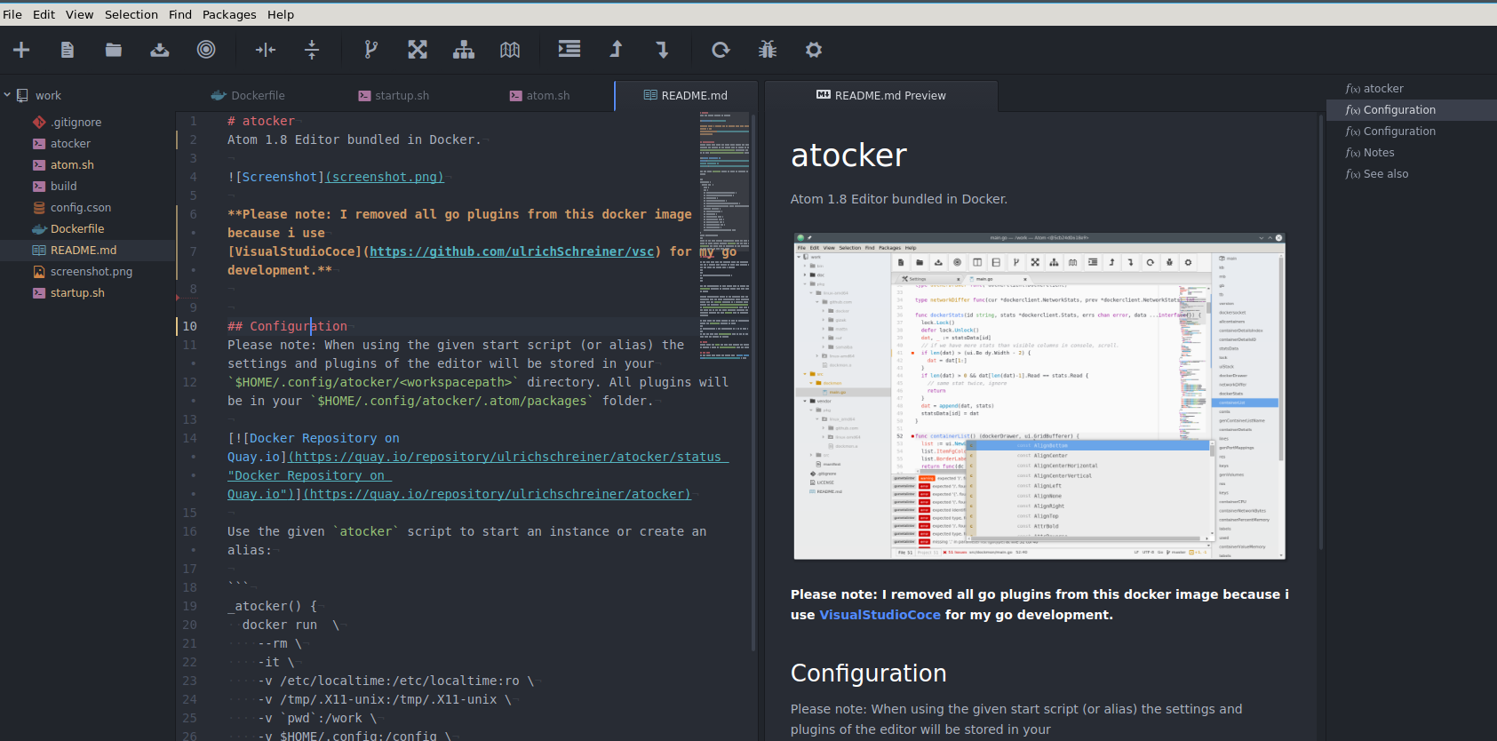Switch to the startup.sh tab
Viewport: 1497px width, 741px height.
pyautogui.click(x=394, y=95)
